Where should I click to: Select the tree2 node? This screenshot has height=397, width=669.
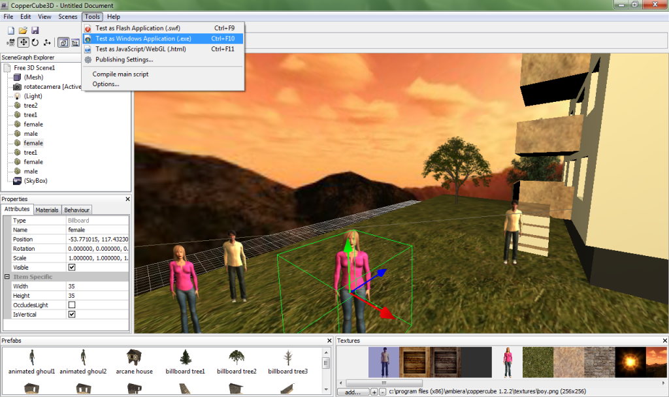[30, 105]
